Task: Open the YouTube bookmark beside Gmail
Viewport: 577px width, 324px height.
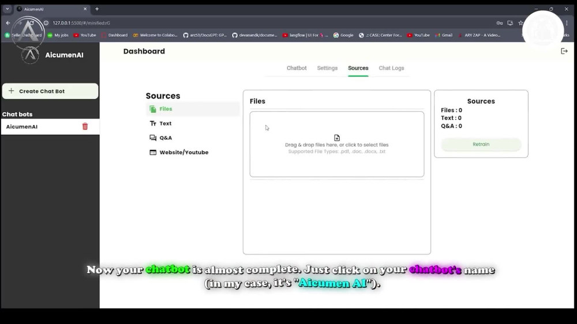Action: 418,35
